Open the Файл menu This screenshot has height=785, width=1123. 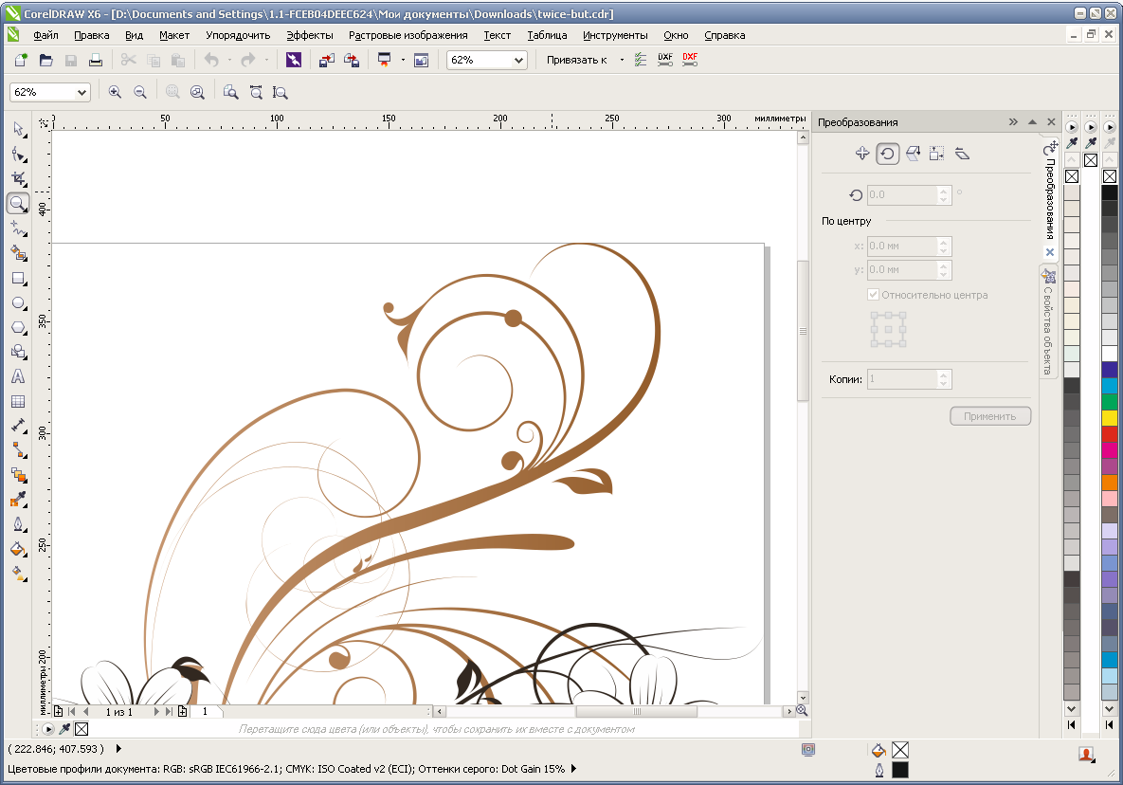[x=45, y=35]
